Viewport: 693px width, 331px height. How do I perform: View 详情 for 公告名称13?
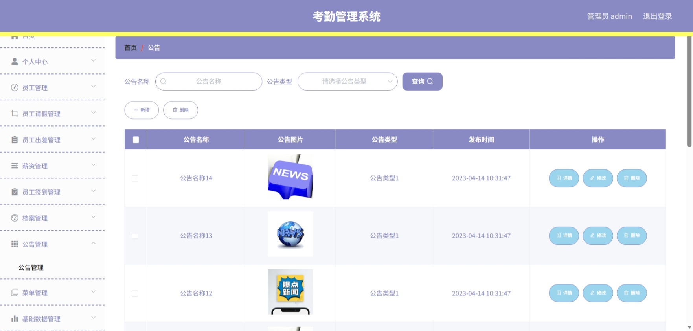tap(564, 235)
